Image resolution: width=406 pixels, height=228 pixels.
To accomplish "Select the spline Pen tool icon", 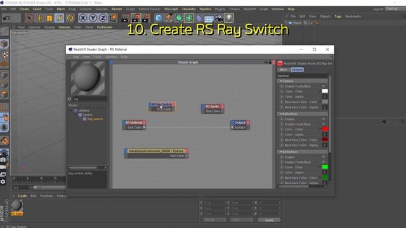I will [169, 18].
